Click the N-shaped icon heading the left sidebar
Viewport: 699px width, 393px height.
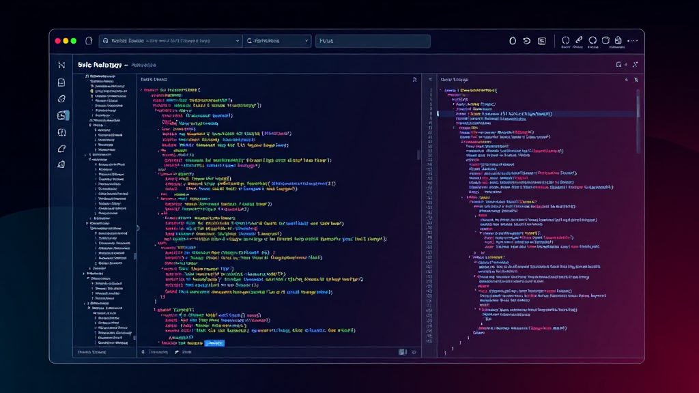[x=61, y=65]
